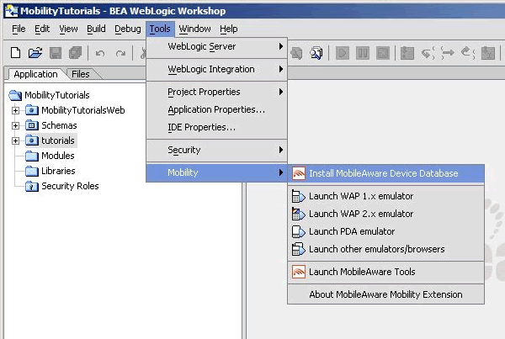The image size is (505, 339).
Task: Open the Window menu
Action: (x=194, y=29)
